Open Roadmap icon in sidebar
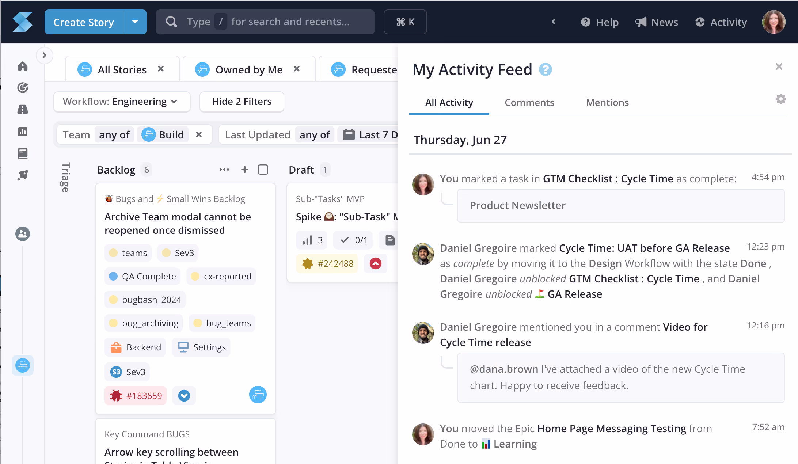Viewport: 798px width, 464px height. (x=23, y=109)
